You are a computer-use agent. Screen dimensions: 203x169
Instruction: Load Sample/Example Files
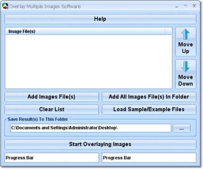(149, 109)
